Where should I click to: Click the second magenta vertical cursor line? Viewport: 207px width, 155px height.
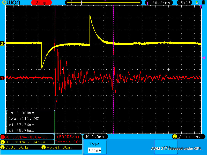click(114, 69)
